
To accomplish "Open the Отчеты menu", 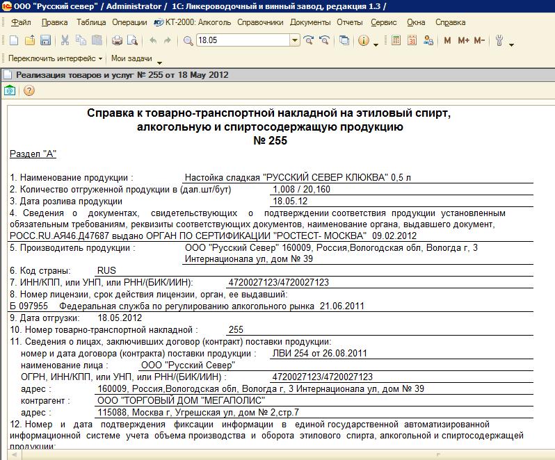I will (350, 22).
